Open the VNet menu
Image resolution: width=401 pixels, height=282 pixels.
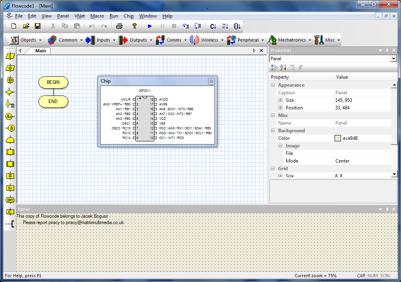[80, 16]
